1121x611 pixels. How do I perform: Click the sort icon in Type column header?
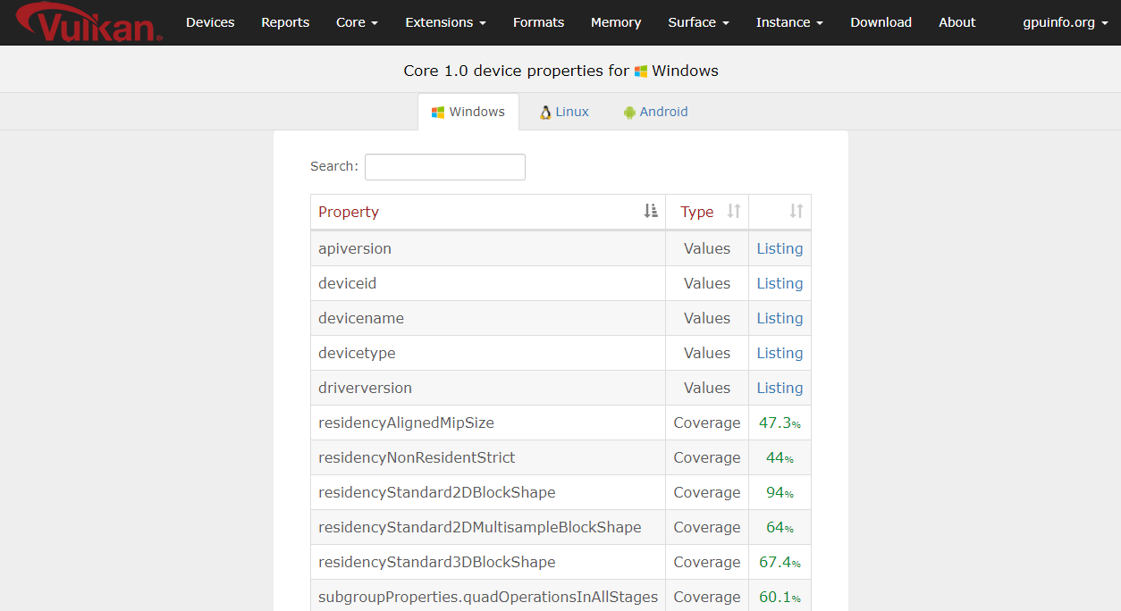(x=734, y=212)
